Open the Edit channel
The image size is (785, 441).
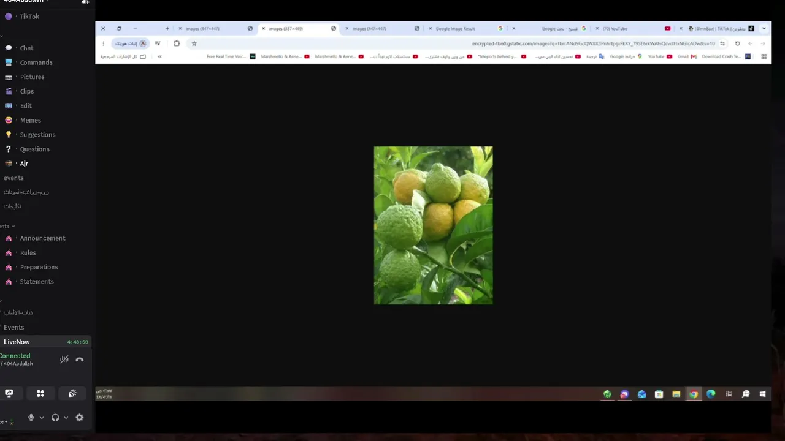[x=26, y=106]
